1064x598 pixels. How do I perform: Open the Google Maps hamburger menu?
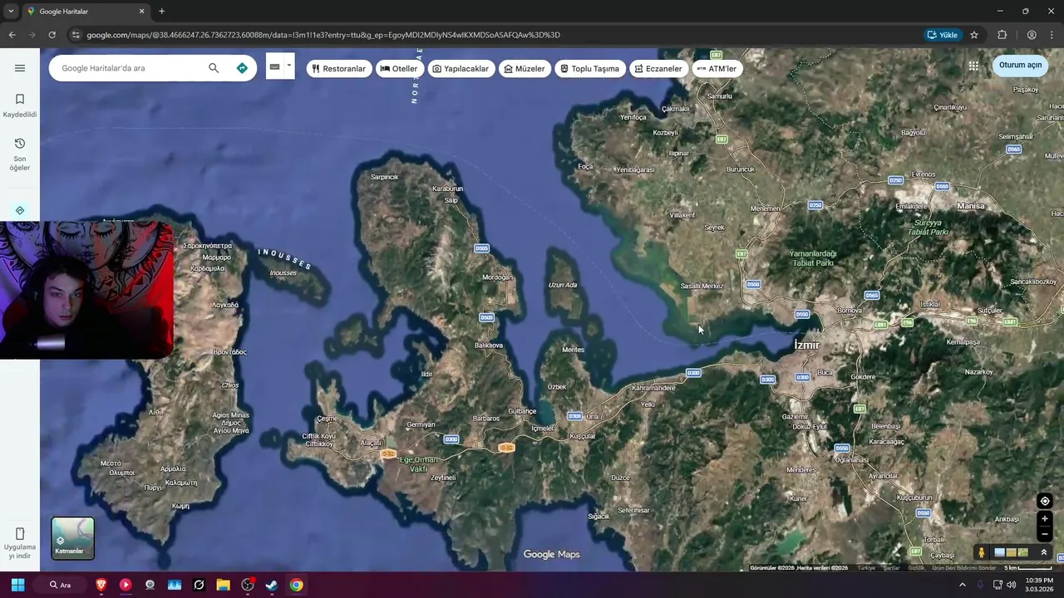tap(20, 68)
